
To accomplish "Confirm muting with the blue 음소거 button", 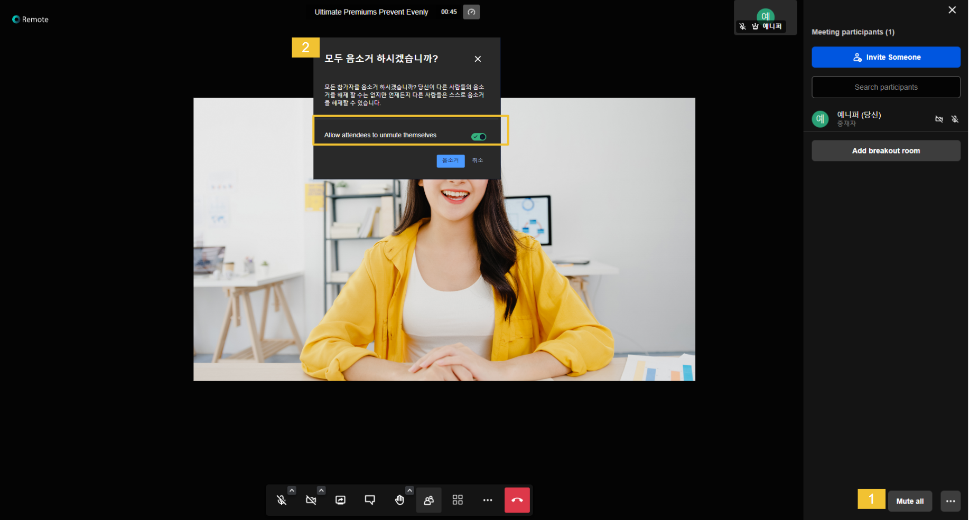I will [x=450, y=160].
